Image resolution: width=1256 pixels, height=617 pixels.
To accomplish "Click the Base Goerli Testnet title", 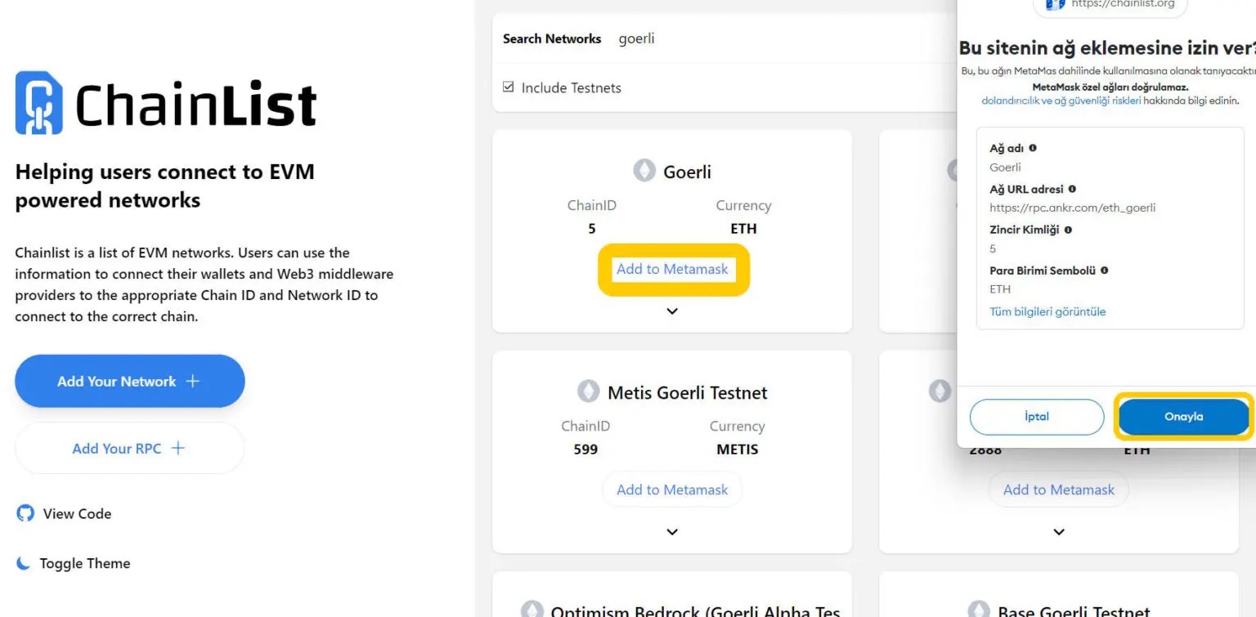I will 1074,610.
